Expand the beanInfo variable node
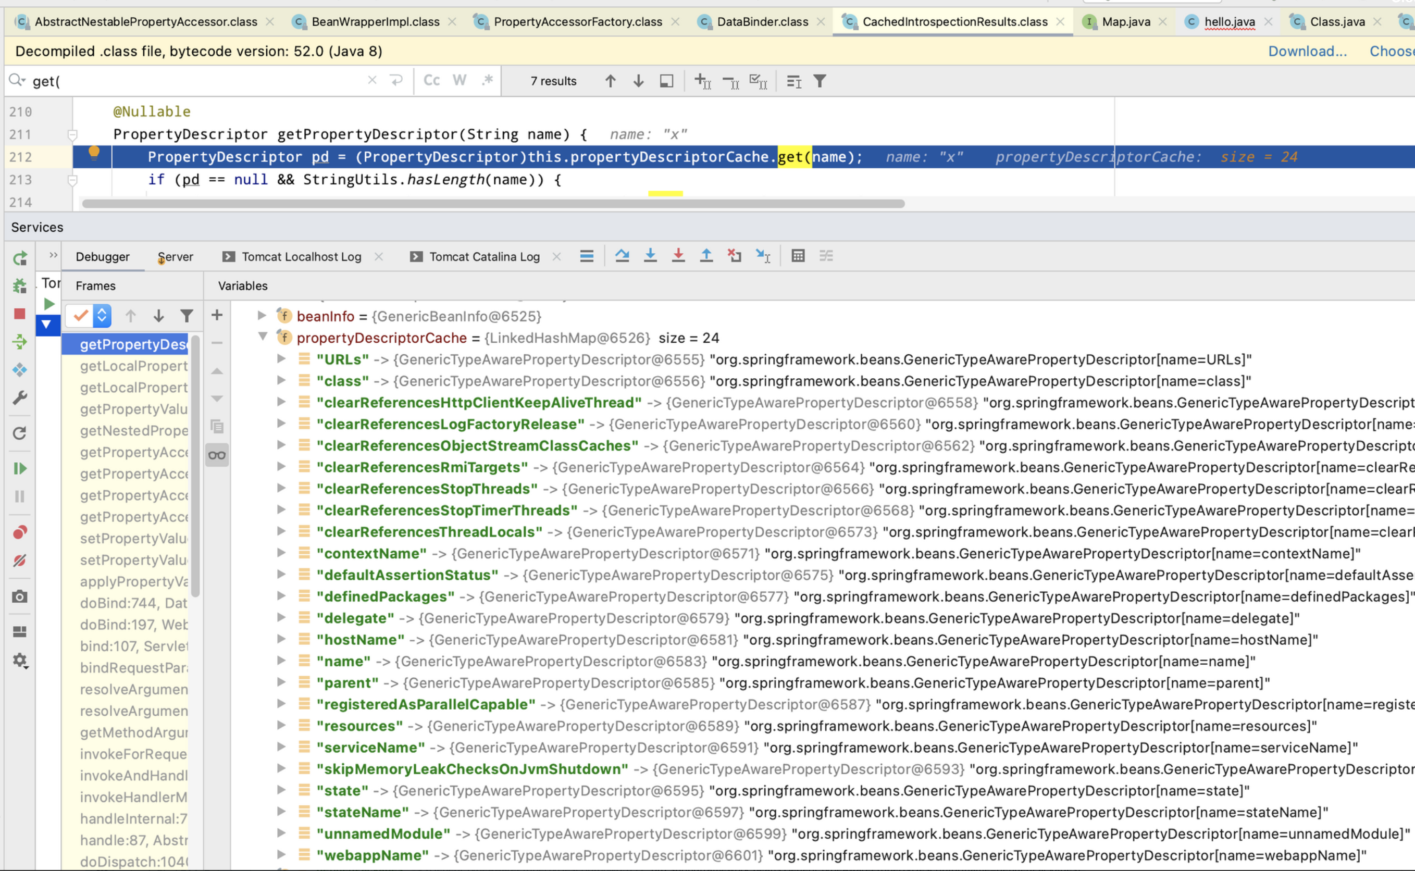The image size is (1415, 871). click(x=262, y=316)
